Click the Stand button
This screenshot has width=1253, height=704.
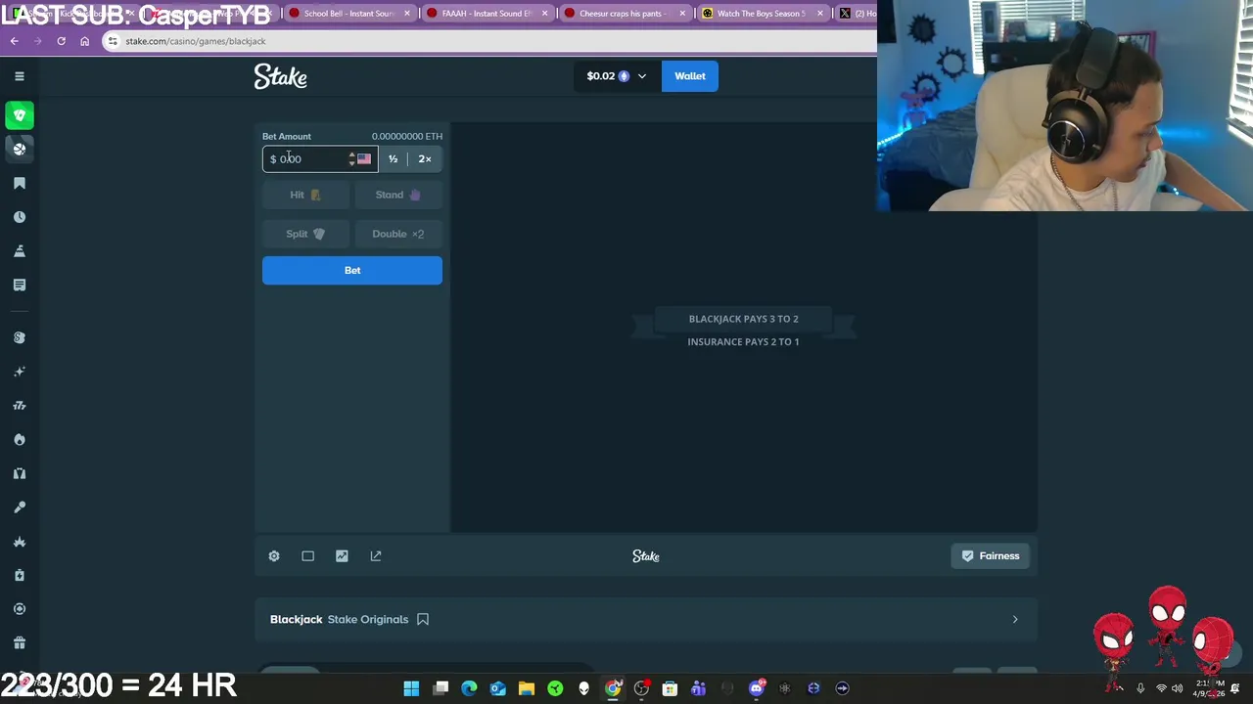click(x=397, y=195)
